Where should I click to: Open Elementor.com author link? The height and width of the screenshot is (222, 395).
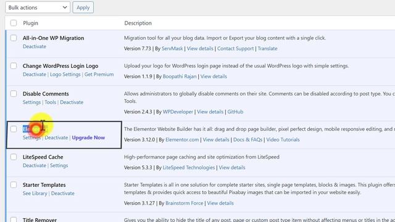(x=182, y=140)
